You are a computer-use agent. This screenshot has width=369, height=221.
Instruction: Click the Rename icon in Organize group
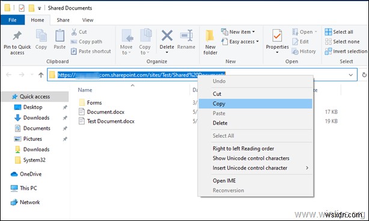click(186, 36)
